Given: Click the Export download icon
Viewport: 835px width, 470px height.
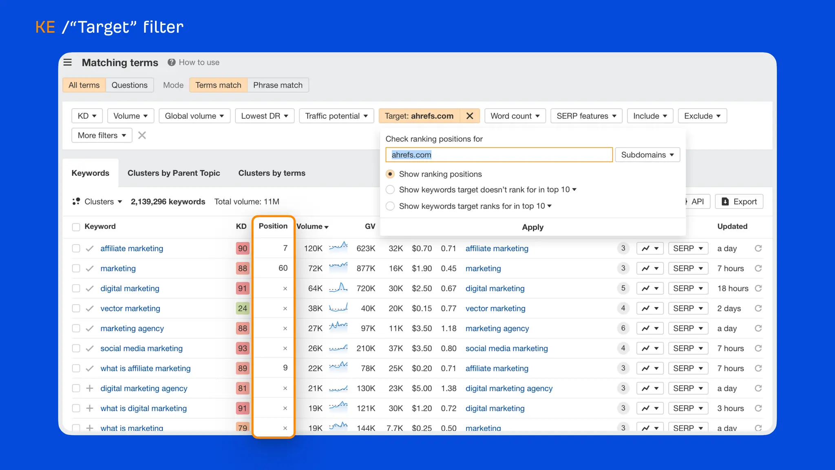Looking at the screenshot, I should point(725,202).
